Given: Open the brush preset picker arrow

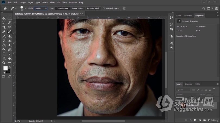Looking at the screenshot, I should (25, 8).
